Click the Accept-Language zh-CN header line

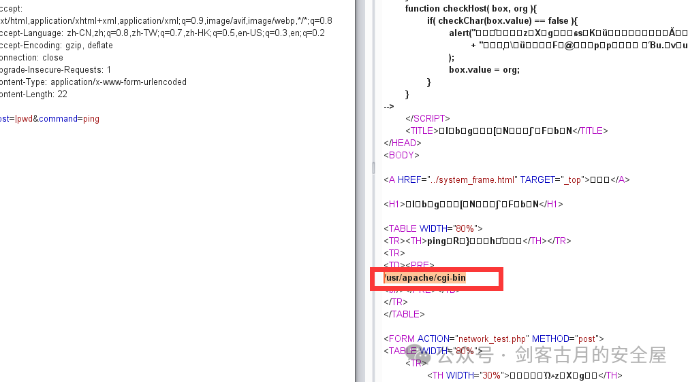(x=162, y=33)
